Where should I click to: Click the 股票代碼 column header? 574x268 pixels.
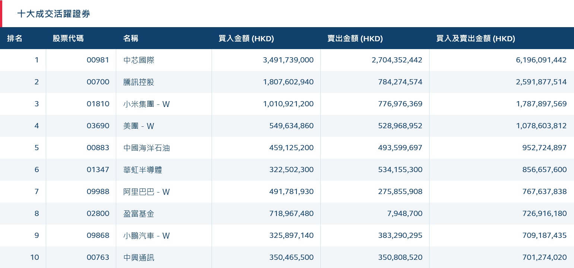[68, 38]
